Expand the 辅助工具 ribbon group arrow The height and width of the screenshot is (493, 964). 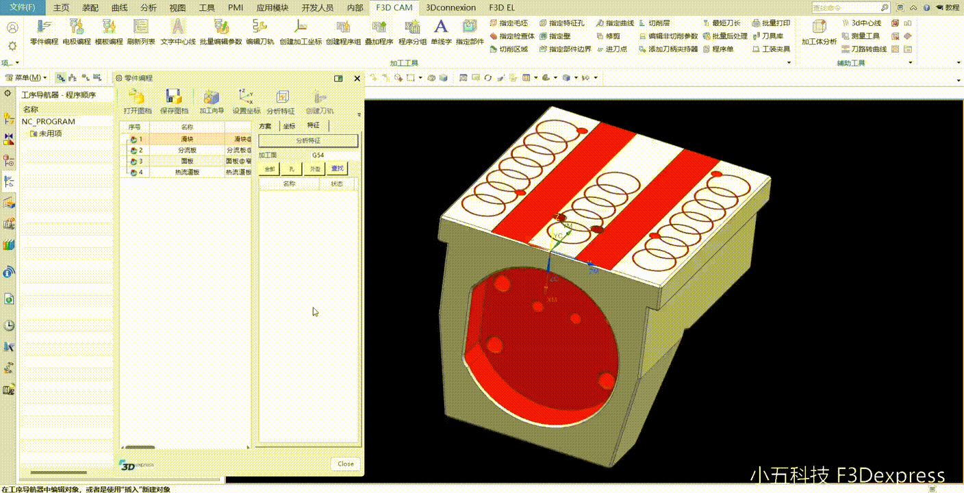911,63
